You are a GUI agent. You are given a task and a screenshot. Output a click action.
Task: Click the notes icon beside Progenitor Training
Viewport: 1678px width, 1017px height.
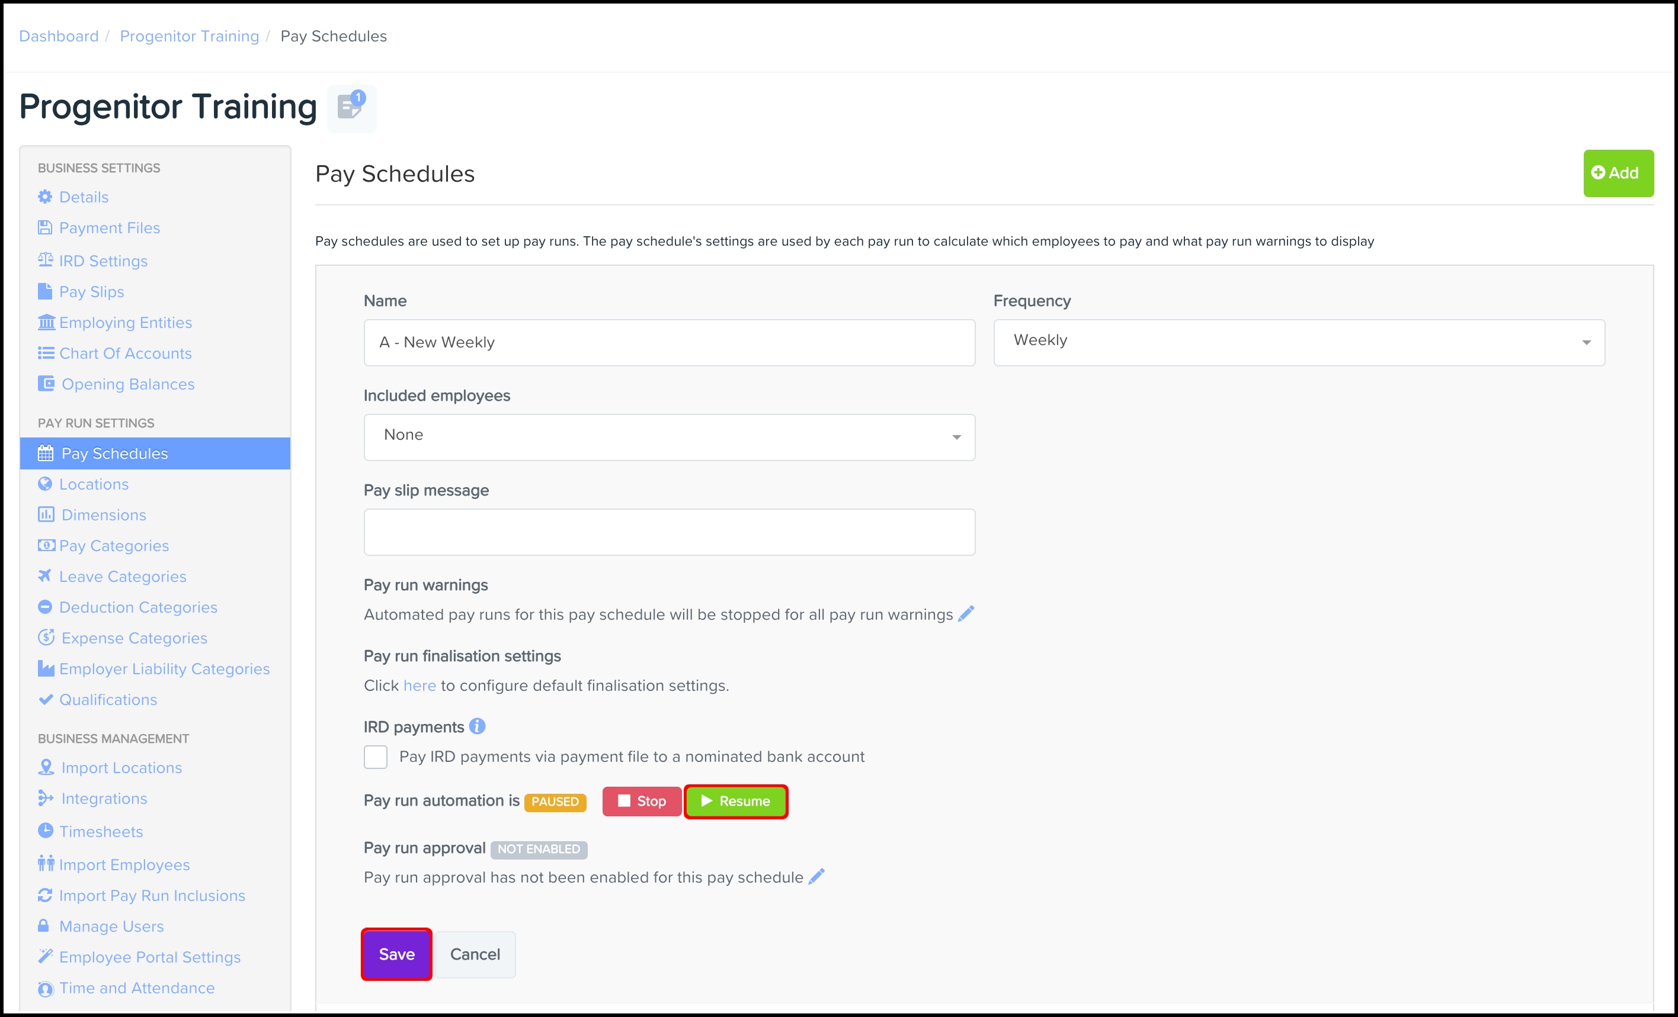coord(351,108)
